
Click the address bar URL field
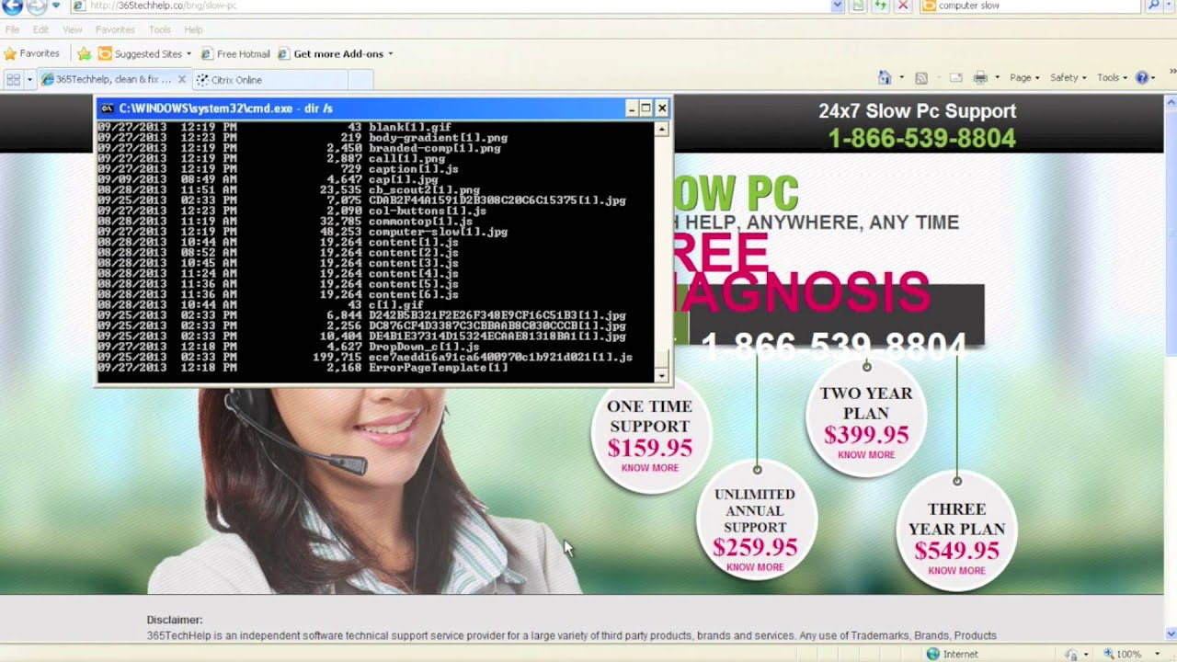click(x=449, y=6)
